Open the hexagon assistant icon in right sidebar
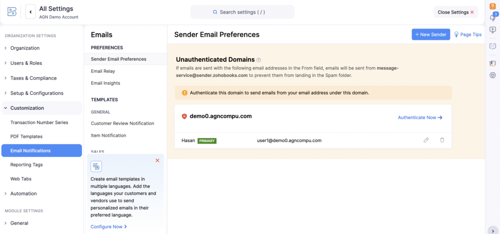This screenshot has width=500, height=234. click(x=492, y=75)
